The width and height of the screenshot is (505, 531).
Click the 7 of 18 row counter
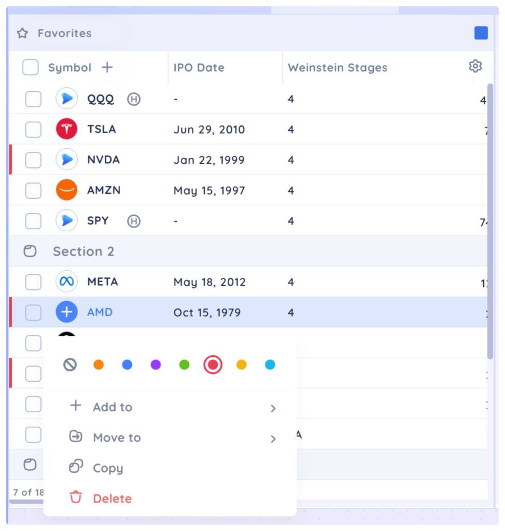29,492
